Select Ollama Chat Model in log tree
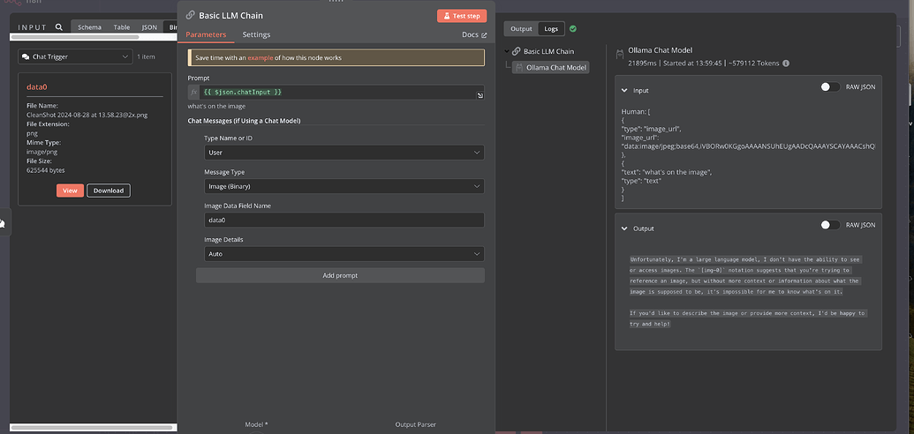914x434 pixels. [556, 67]
